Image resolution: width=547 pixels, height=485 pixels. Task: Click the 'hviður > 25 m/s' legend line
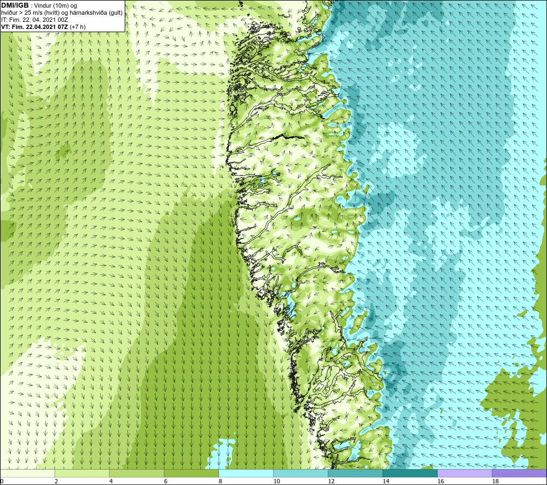(62, 13)
